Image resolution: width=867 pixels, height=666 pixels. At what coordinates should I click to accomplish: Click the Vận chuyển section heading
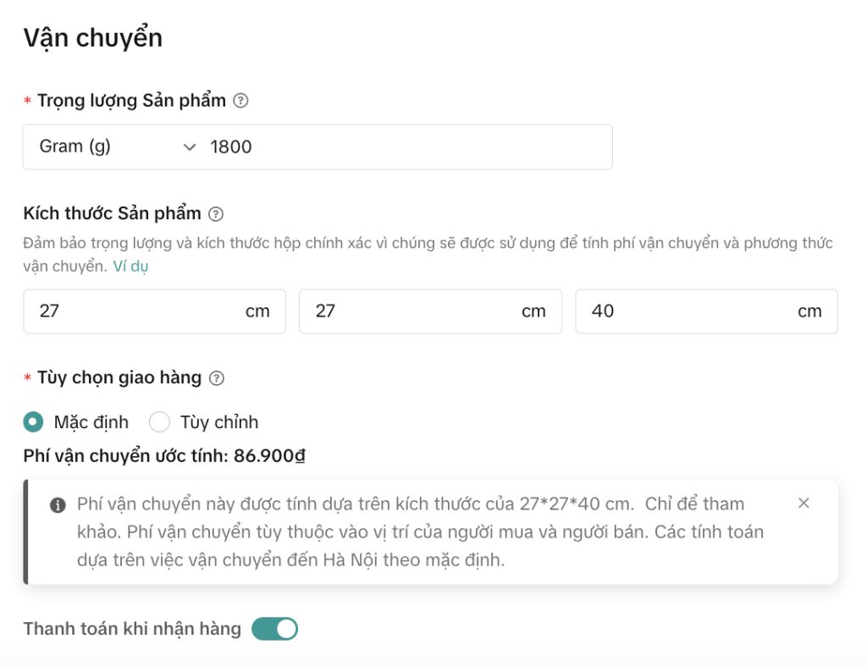(93, 38)
